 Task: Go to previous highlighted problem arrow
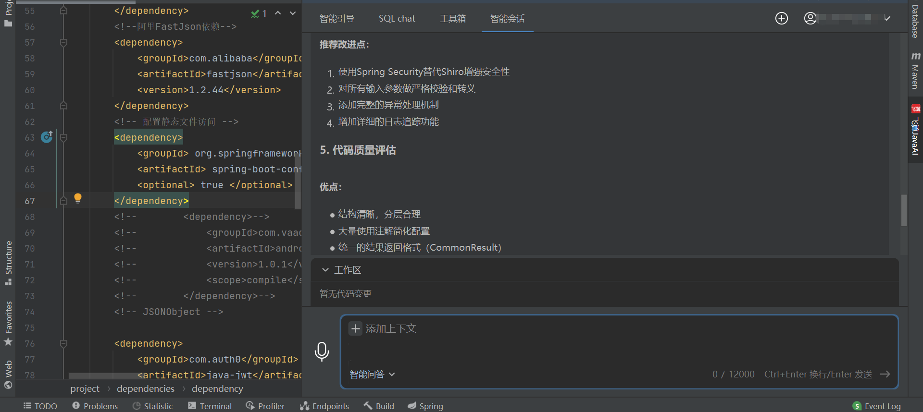click(x=278, y=13)
